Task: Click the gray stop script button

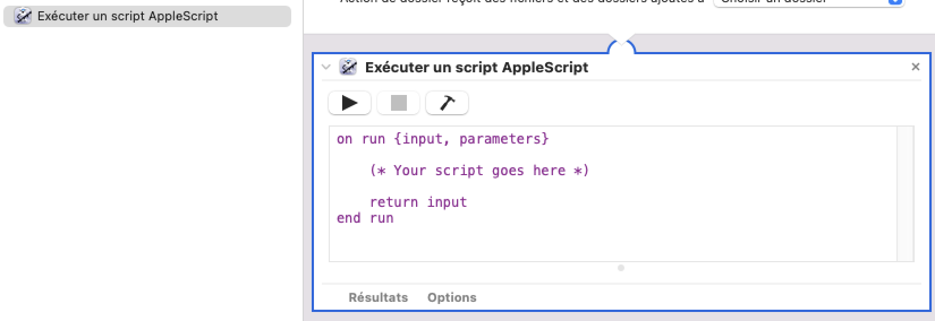Action: (x=399, y=103)
